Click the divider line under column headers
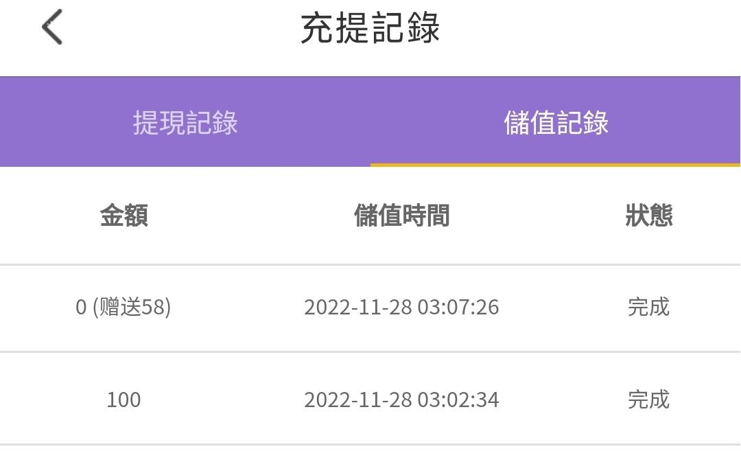 point(370,264)
